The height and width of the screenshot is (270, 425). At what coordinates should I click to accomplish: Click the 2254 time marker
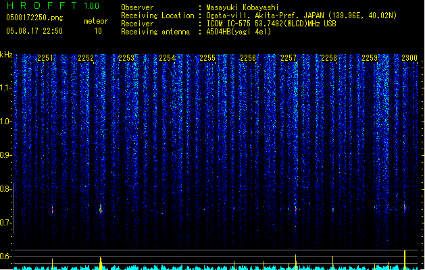pos(167,58)
